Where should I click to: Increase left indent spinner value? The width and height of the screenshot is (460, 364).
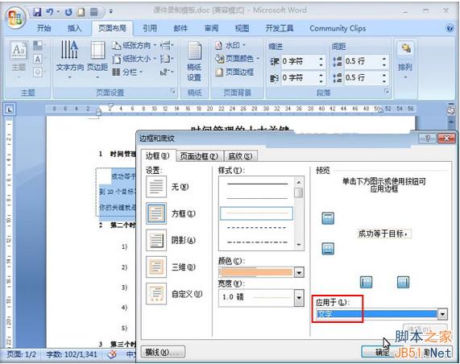321,59
